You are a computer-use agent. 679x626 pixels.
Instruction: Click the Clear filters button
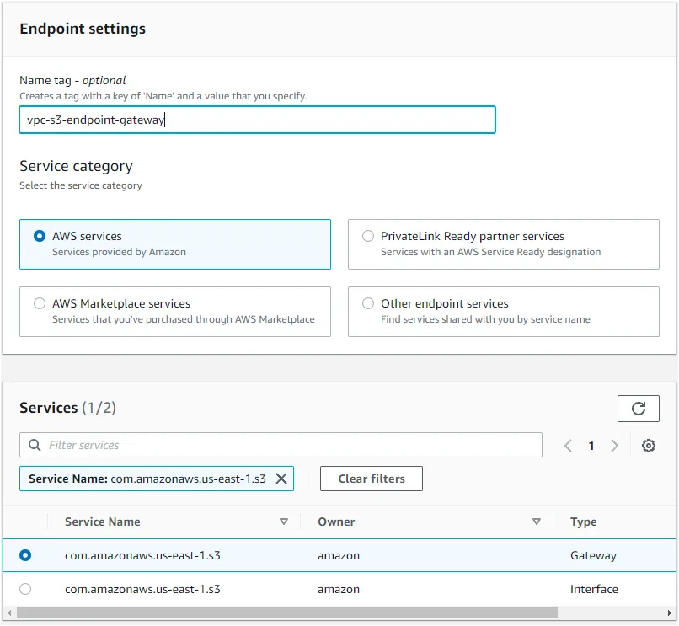(x=371, y=479)
